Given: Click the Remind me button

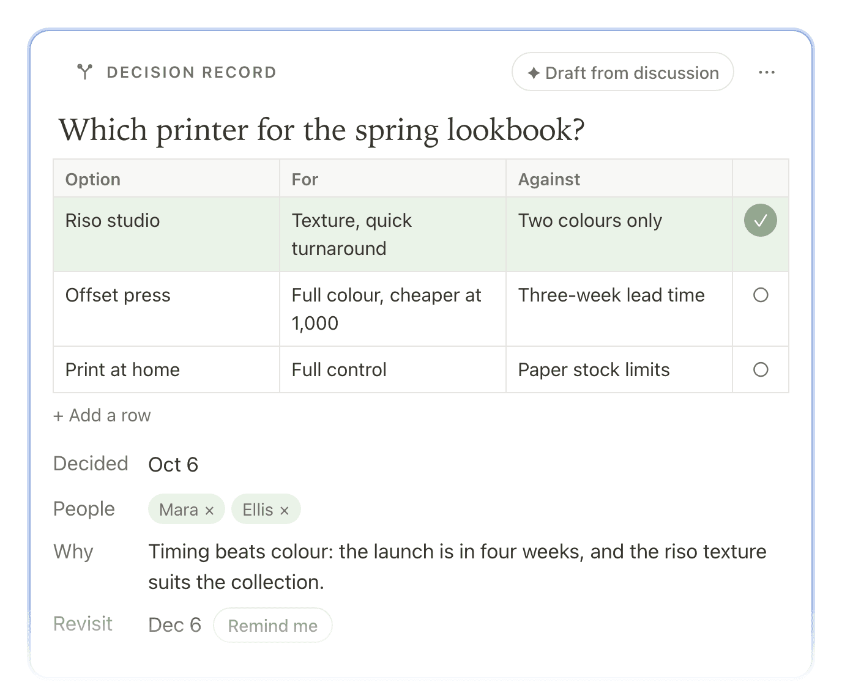Looking at the screenshot, I should (x=273, y=626).
